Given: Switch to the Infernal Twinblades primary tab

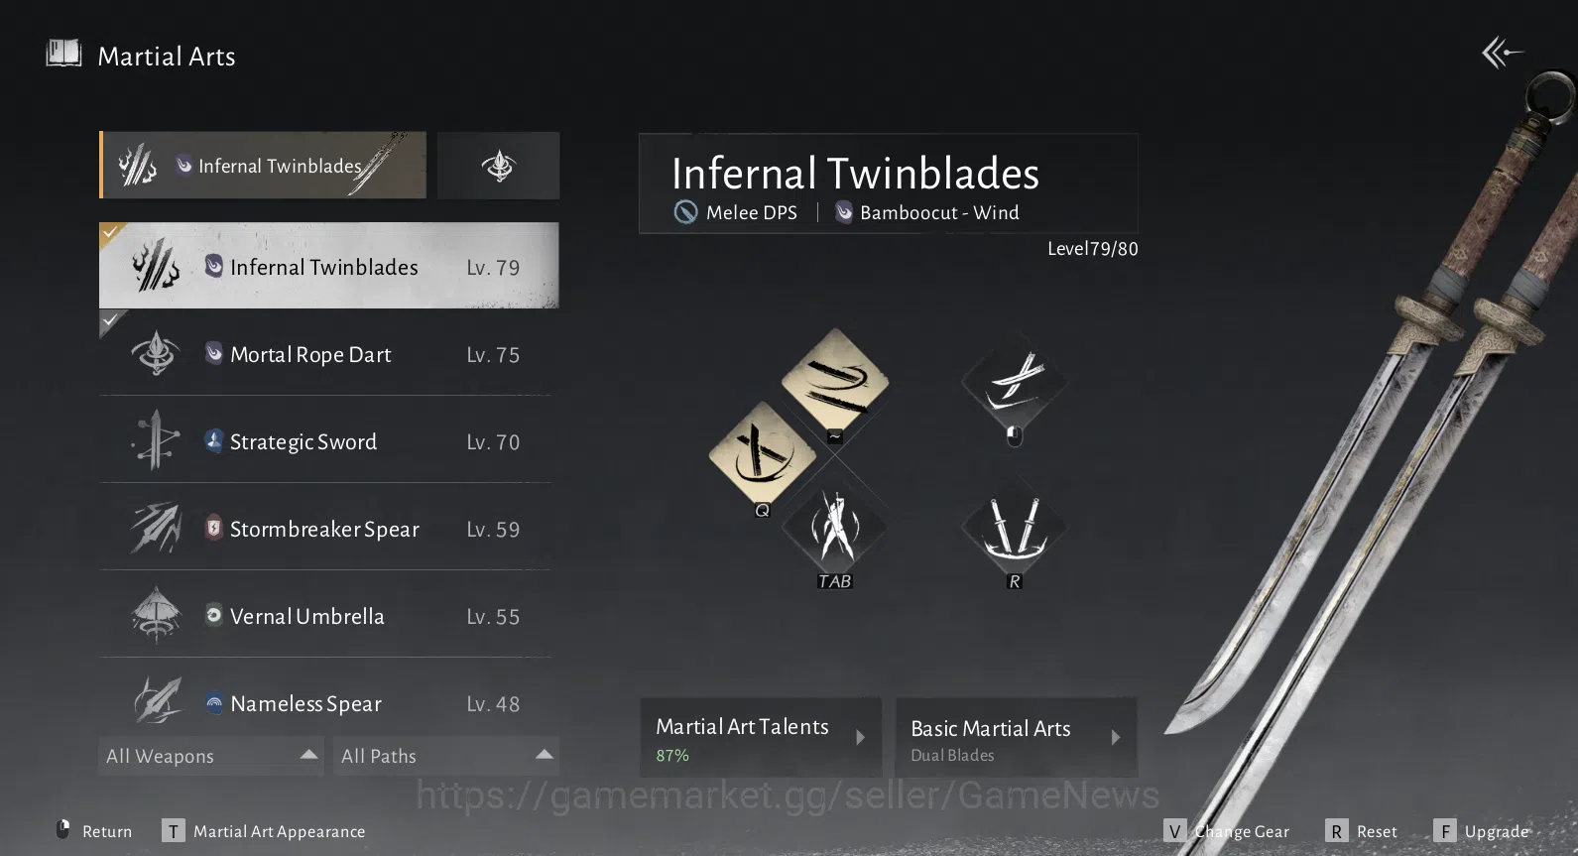Looking at the screenshot, I should pyautogui.click(x=263, y=166).
